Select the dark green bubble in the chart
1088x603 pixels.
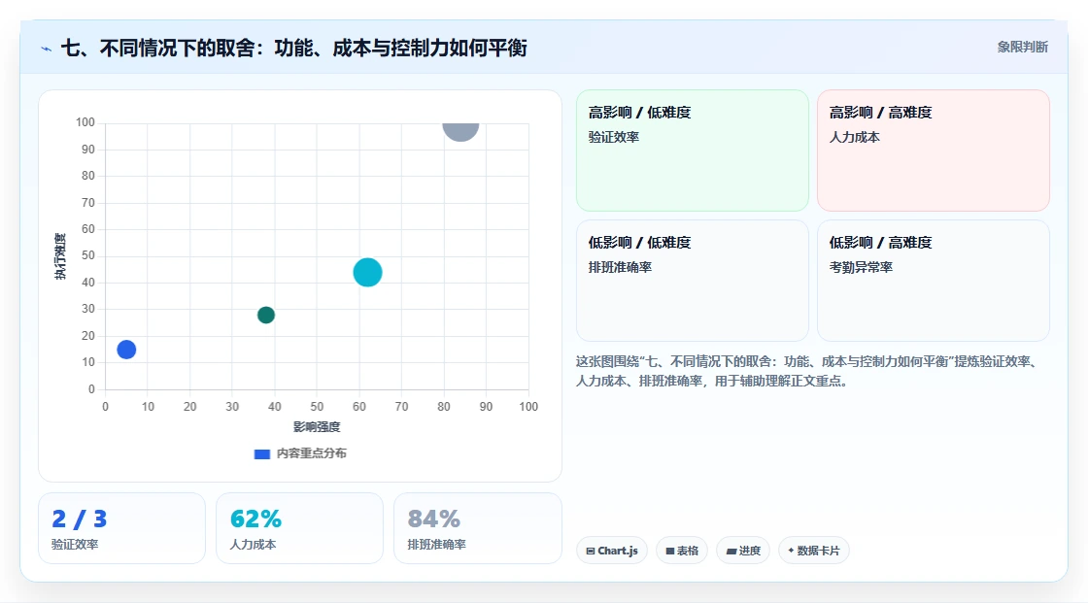coord(266,315)
